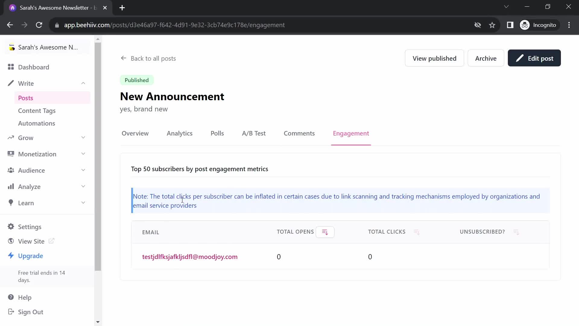This screenshot has height=326, width=579.
Task: Click the Dashboard grid icon
Action: tap(11, 67)
